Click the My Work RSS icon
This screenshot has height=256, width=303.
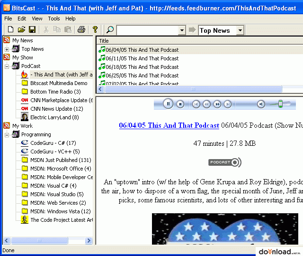click(x=7, y=125)
